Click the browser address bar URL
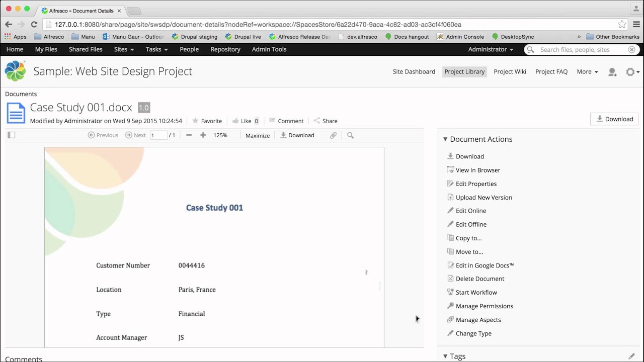 tap(258, 24)
